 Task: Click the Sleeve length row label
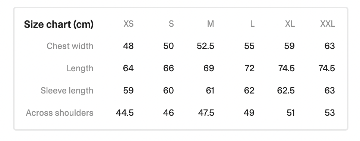tap(67, 91)
